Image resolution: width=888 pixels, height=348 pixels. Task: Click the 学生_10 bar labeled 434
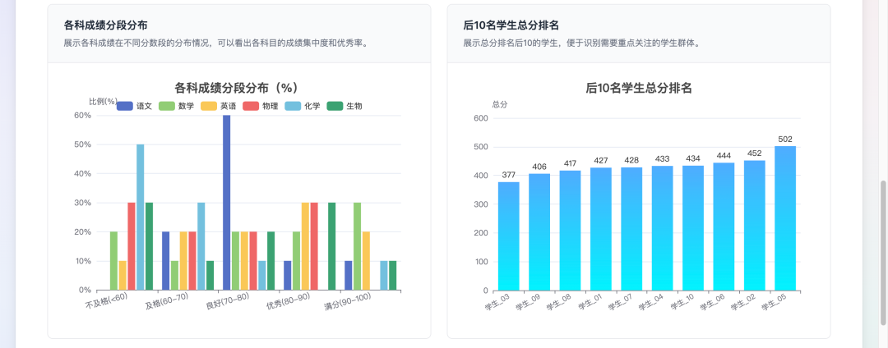tap(692, 227)
